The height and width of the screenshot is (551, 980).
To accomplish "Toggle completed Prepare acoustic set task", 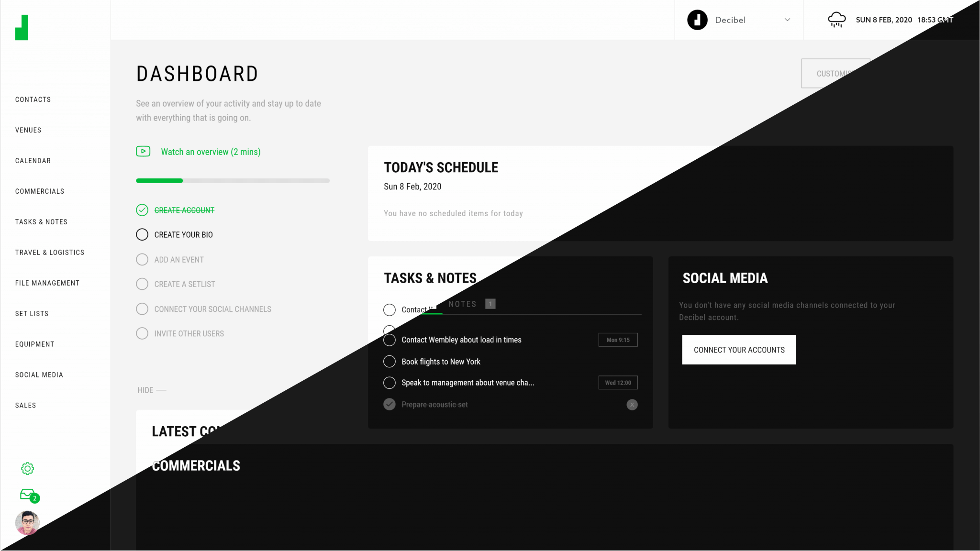I will click(389, 404).
